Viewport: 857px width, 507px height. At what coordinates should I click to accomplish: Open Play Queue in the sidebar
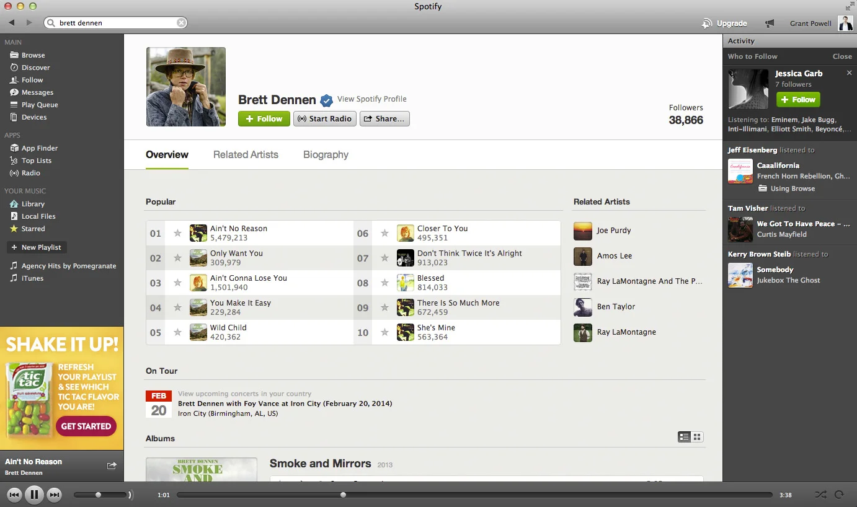[40, 105]
